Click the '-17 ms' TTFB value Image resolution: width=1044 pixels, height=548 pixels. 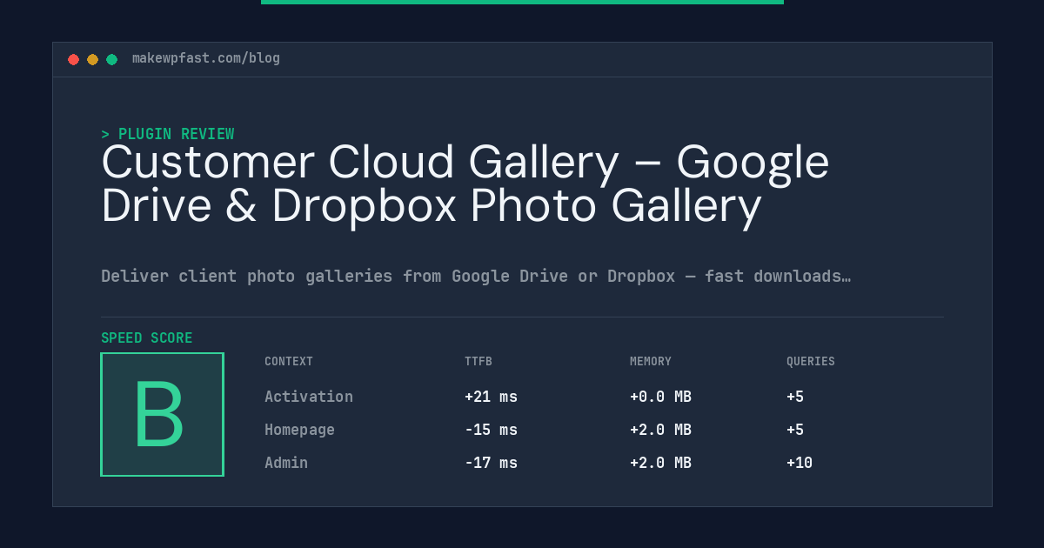pyautogui.click(x=491, y=463)
